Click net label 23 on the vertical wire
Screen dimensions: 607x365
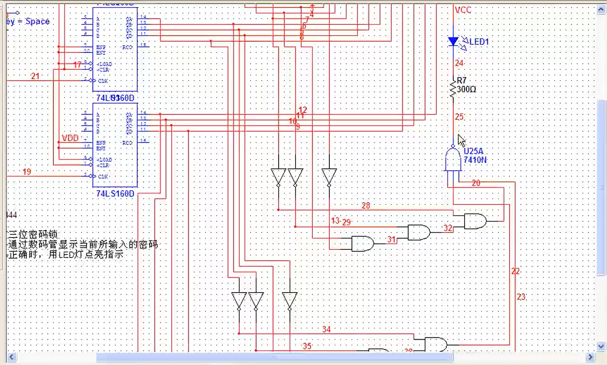[521, 297]
